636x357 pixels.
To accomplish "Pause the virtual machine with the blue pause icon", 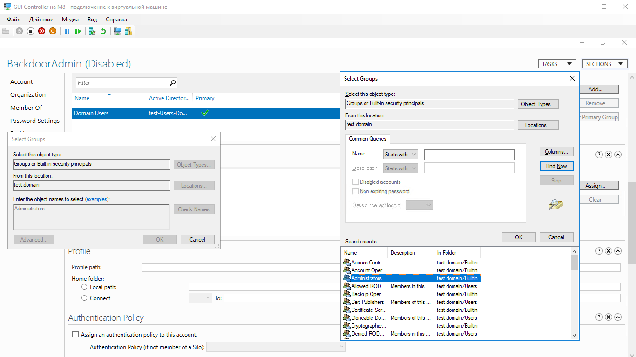I will (x=67, y=31).
